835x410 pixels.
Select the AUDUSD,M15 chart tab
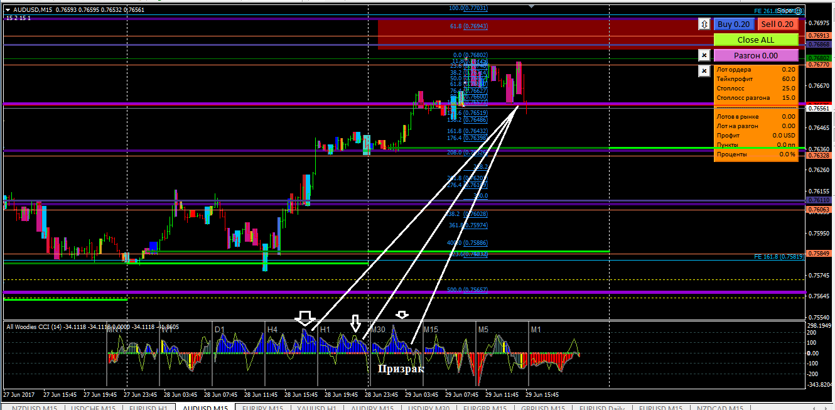(205, 407)
